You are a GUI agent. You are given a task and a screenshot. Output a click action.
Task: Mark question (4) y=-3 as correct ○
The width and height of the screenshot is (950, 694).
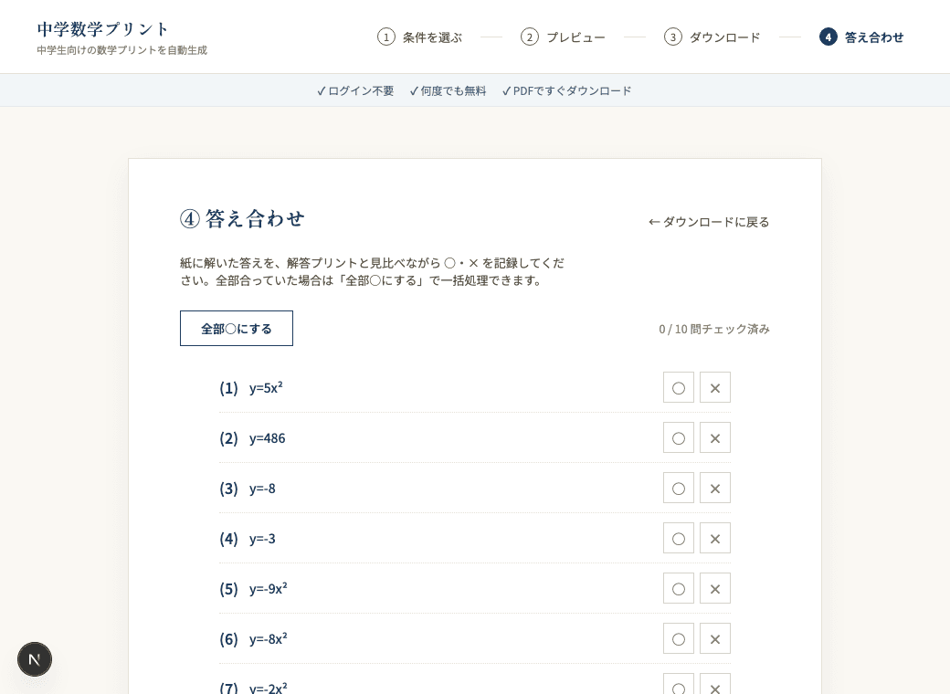pyautogui.click(x=679, y=539)
